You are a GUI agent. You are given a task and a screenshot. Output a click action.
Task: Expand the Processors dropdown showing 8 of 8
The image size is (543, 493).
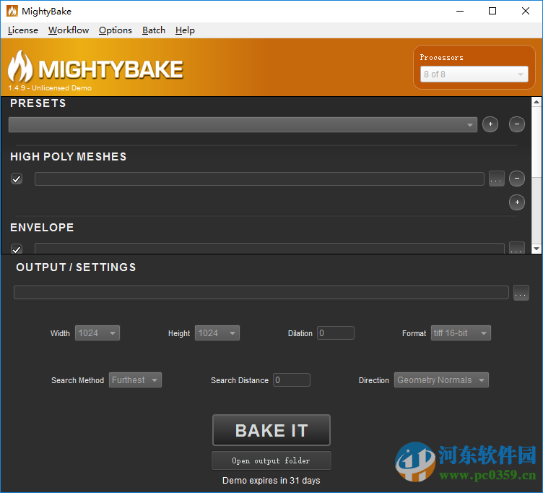(474, 74)
